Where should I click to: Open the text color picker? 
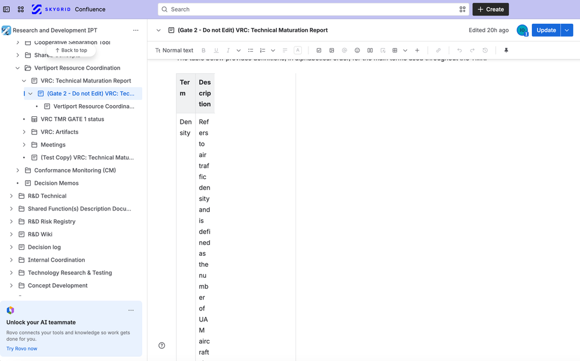(298, 51)
